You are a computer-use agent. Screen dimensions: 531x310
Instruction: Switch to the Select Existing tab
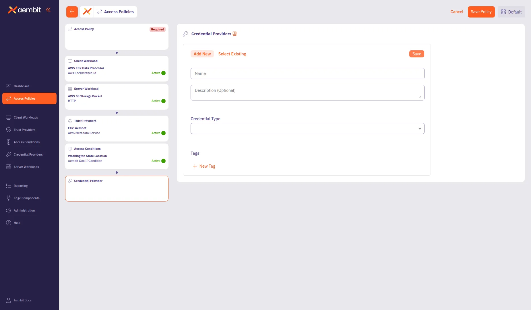pyautogui.click(x=232, y=54)
